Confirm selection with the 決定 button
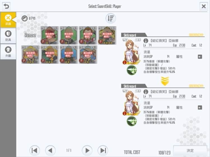This screenshot has height=157, width=210. [x=190, y=151]
